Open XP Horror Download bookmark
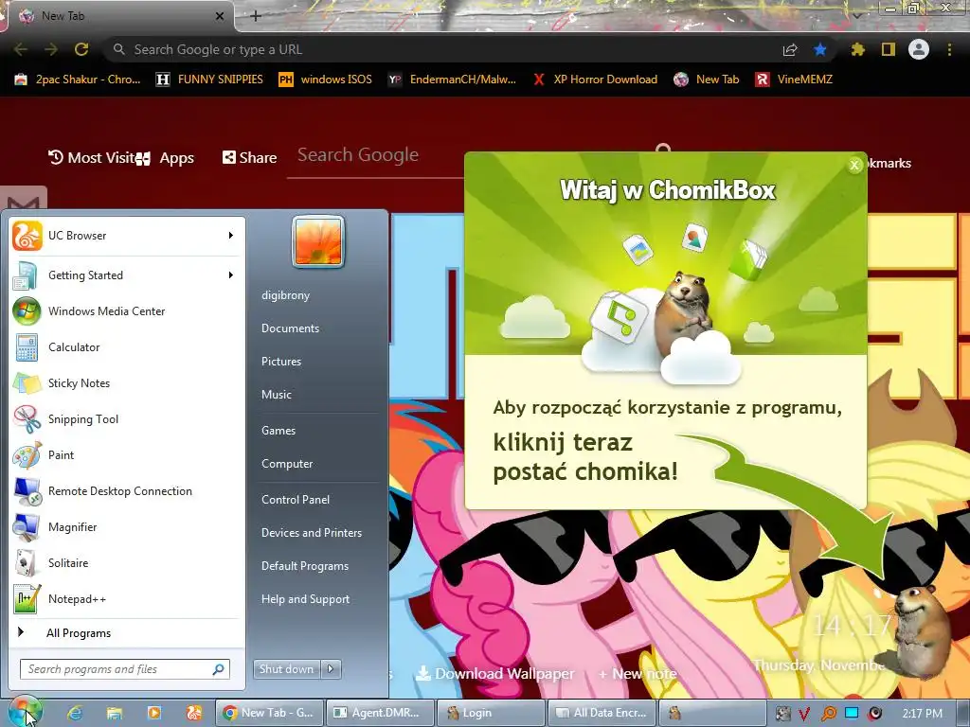Viewport: 970px width, 727px height. [595, 80]
